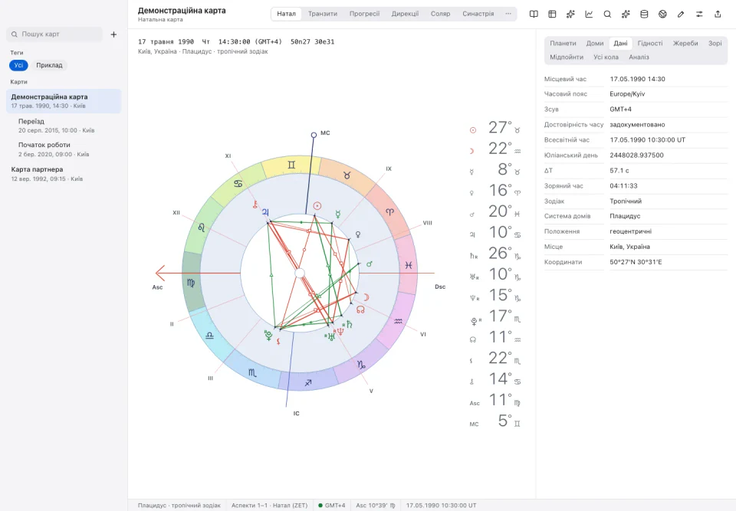
Task: Click the 'Europe/Kyiv' time zone value
Action: [627, 93]
